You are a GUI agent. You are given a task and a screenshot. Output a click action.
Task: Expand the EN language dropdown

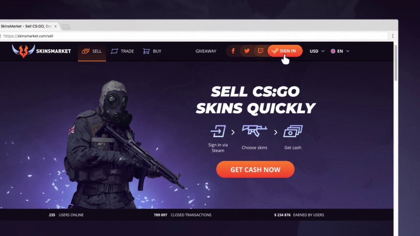[x=340, y=51]
